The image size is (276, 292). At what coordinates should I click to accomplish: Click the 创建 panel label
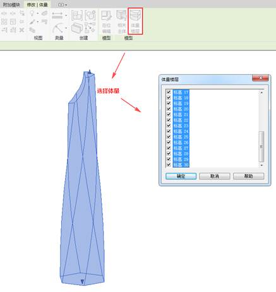click(83, 38)
